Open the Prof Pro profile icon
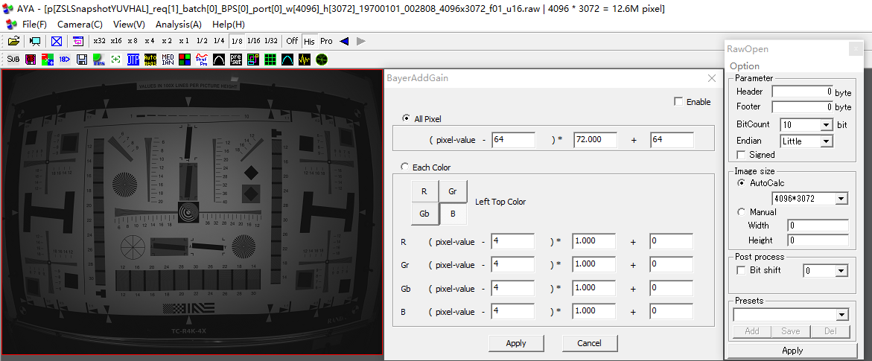 point(202,59)
